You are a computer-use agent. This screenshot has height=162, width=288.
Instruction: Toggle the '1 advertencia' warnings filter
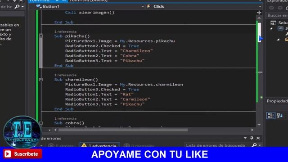click(99, 145)
